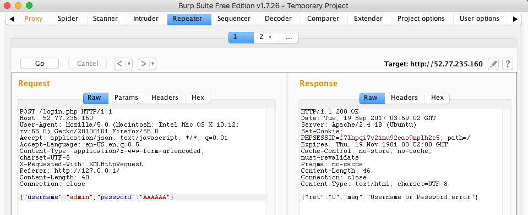The width and height of the screenshot is (528, 215).
Task: Open help via the question mark icon
Action: [508, 64]
